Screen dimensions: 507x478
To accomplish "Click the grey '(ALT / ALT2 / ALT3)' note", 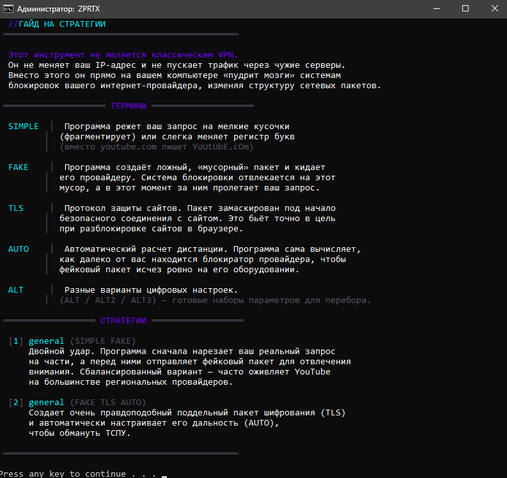I will 215,300.
